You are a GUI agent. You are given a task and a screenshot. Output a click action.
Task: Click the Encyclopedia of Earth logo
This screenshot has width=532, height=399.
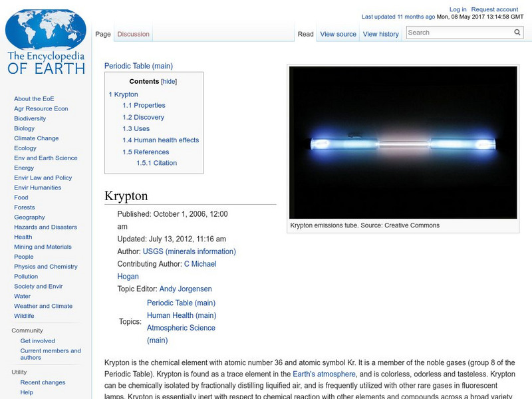[x=45, y=42]
